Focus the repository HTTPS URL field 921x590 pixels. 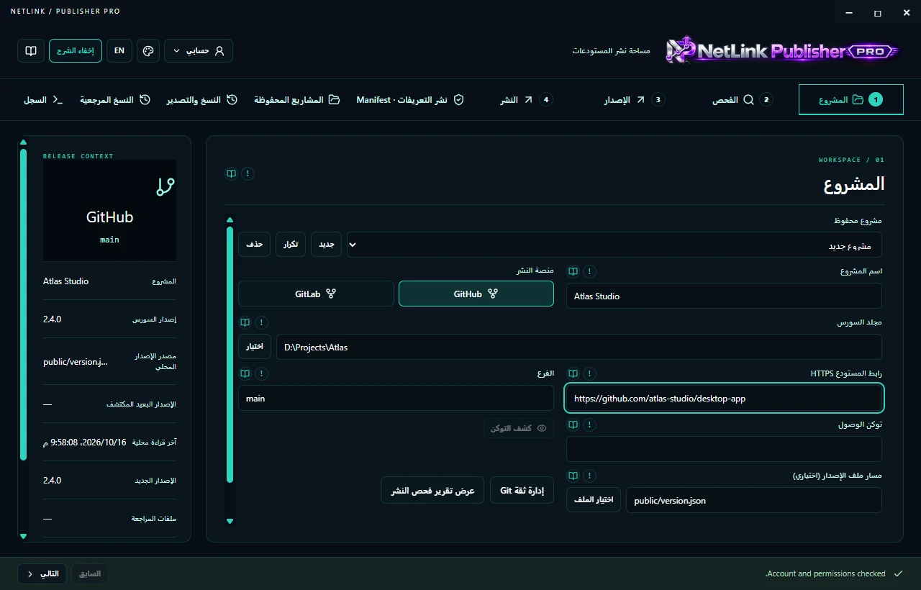click(724, 398)
